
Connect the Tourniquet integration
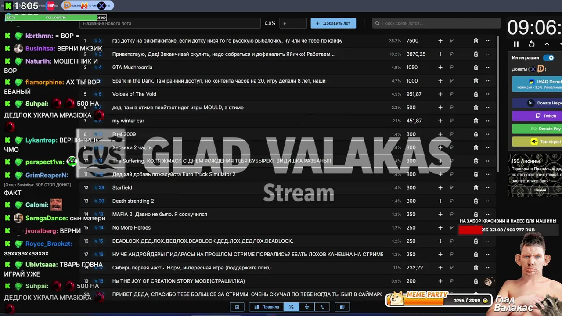[537, 141]
